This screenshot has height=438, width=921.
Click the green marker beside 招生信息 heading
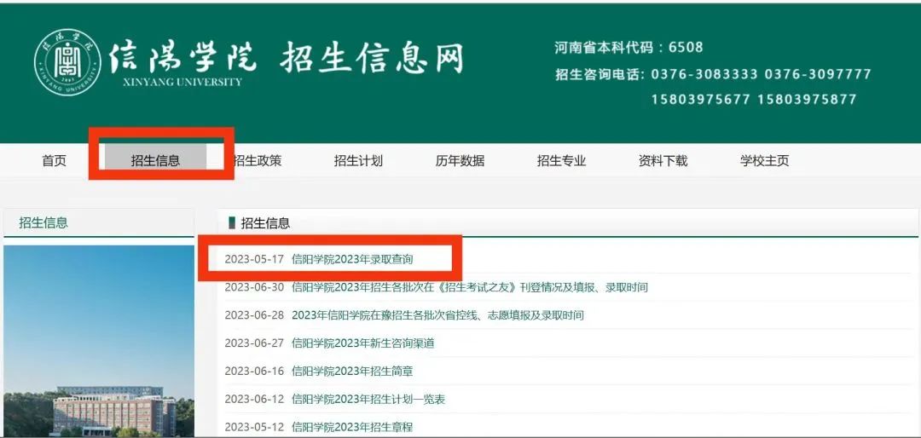pyautogui.click(x=231, y=223)
